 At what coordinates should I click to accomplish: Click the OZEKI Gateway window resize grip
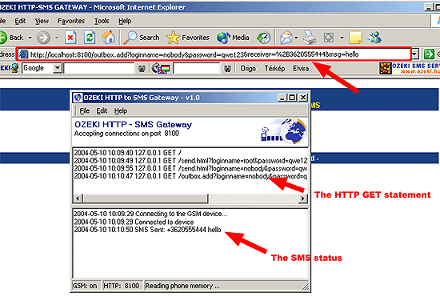point(305,287)
